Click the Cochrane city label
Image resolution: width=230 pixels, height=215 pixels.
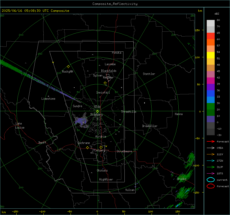coord(84,143)
